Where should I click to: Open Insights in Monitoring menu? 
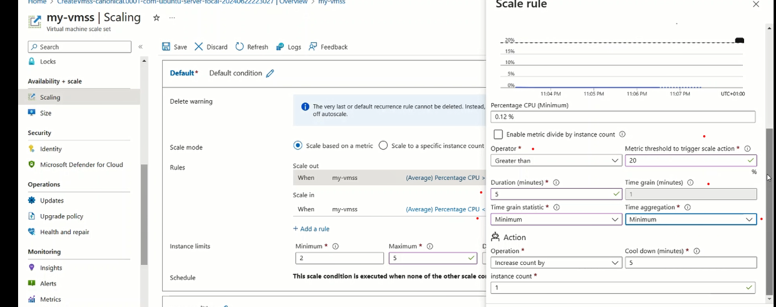click(x=51, y=268)
